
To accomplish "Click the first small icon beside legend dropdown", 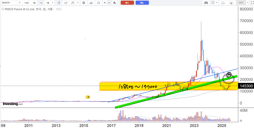I will (x=57, y=9).
